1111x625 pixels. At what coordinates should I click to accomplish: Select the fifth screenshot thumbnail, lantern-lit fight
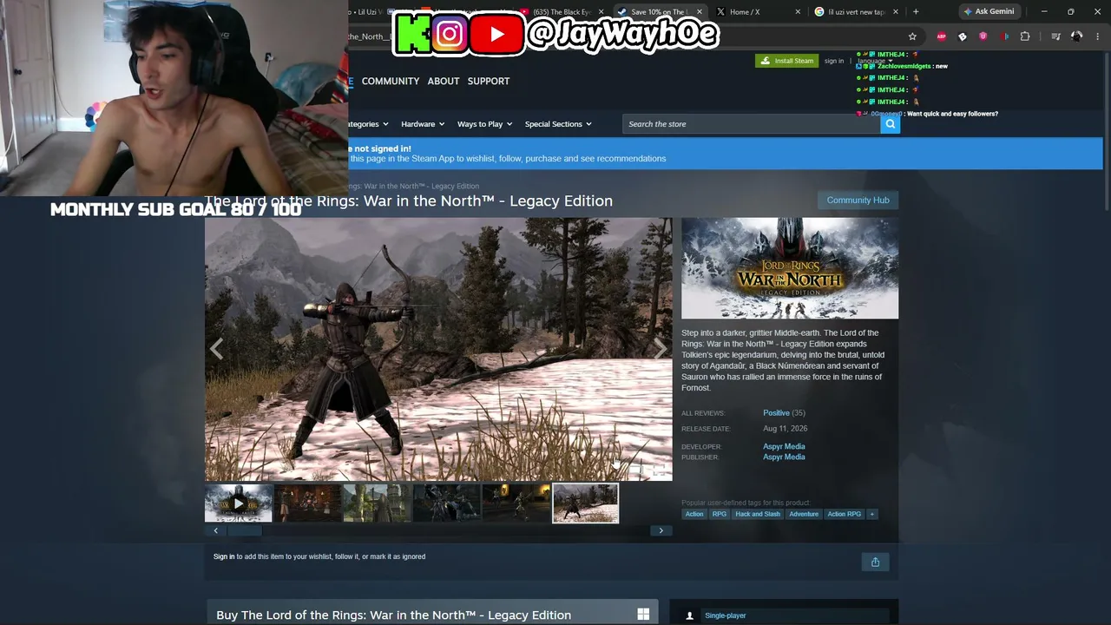tap(516, 503)
